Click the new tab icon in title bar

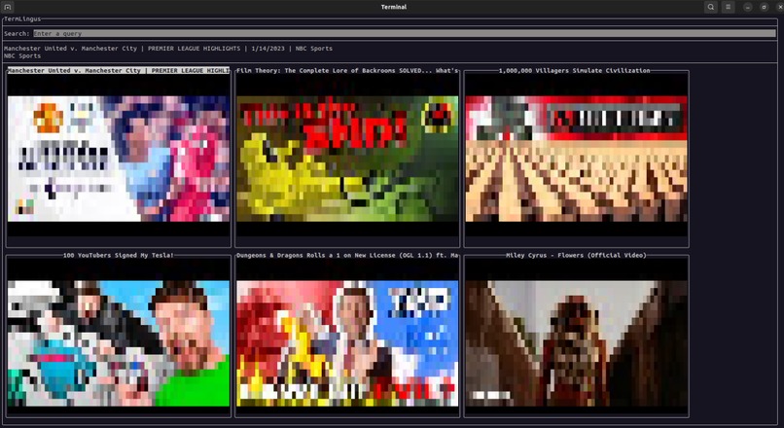[8, 7]
